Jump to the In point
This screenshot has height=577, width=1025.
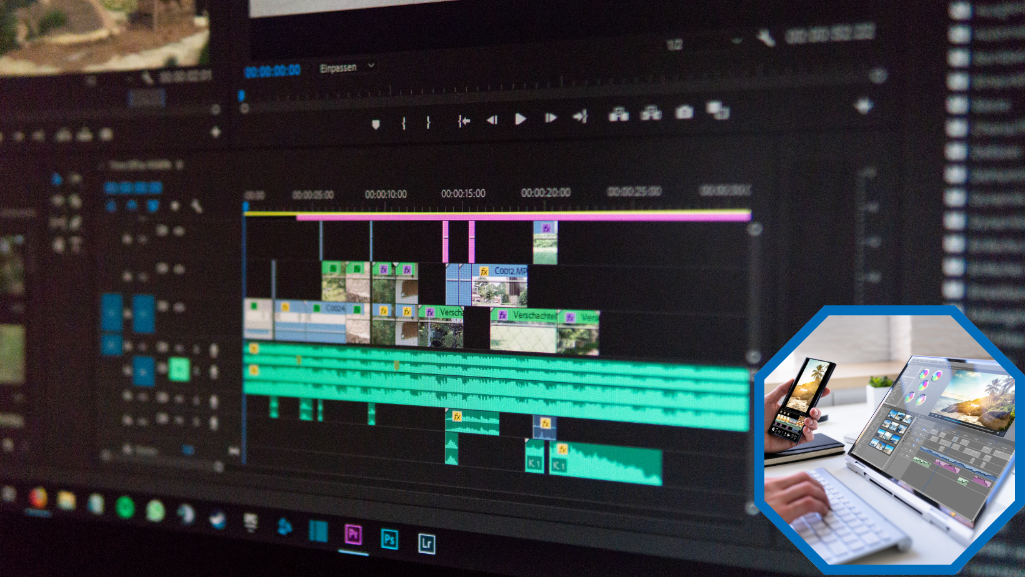click(x=463, y=121)
